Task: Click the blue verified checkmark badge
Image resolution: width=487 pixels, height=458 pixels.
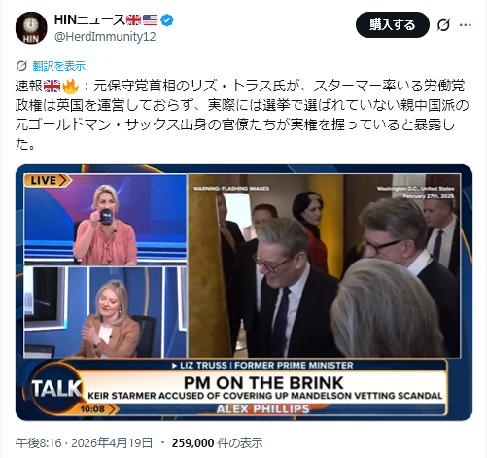Action: pyautogui.click(x=167, y=20)
